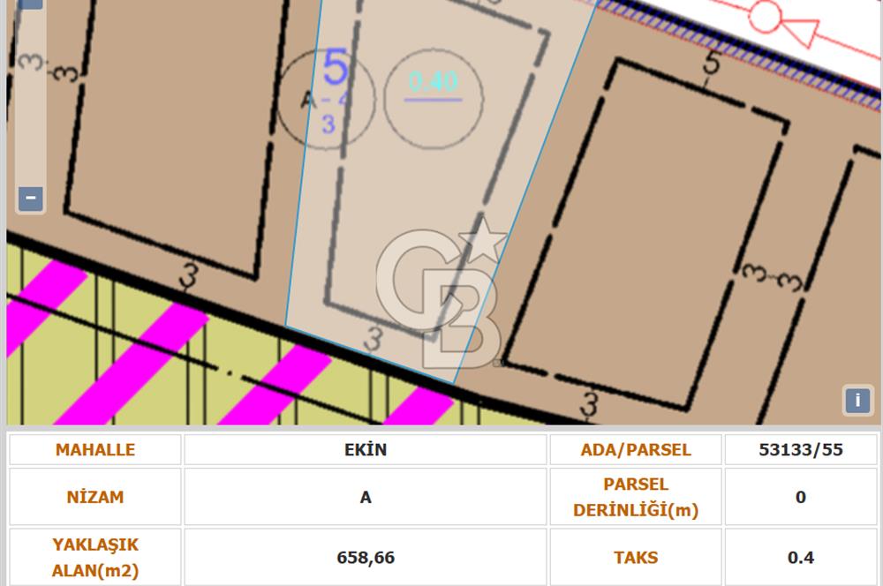Click the 53133/55 parcel number value
Image resolution: width=883 pixels, height=586 pixels.
(801, 450)
